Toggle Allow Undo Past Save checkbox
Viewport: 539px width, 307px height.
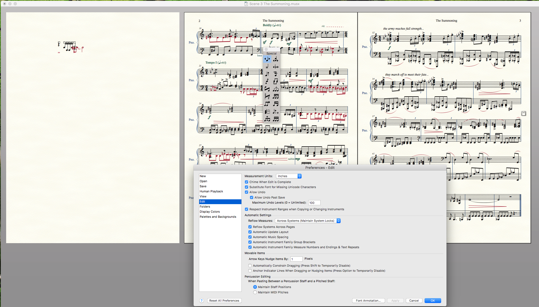click(x=252, y=197)
